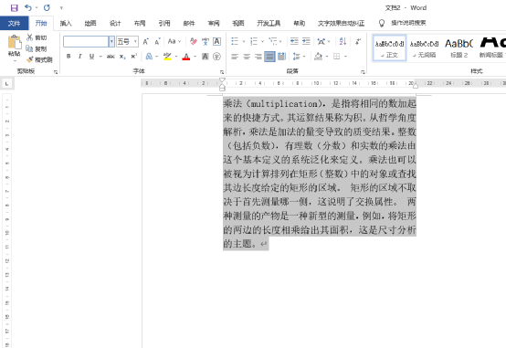Copy selection with 复制 button

37,48
